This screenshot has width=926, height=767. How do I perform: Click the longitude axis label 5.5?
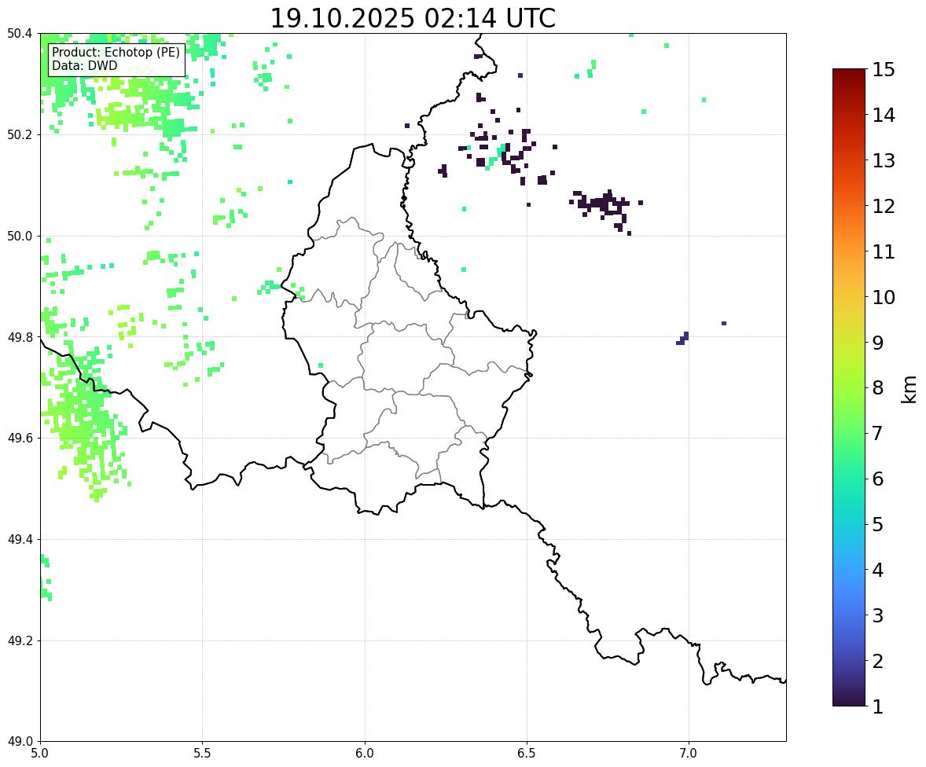[203, 754]
